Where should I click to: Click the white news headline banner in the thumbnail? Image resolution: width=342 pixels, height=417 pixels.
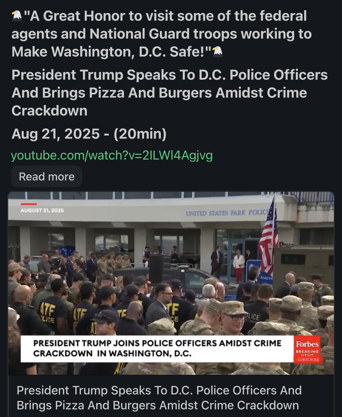pyautogui.click(x=157, y=348)
